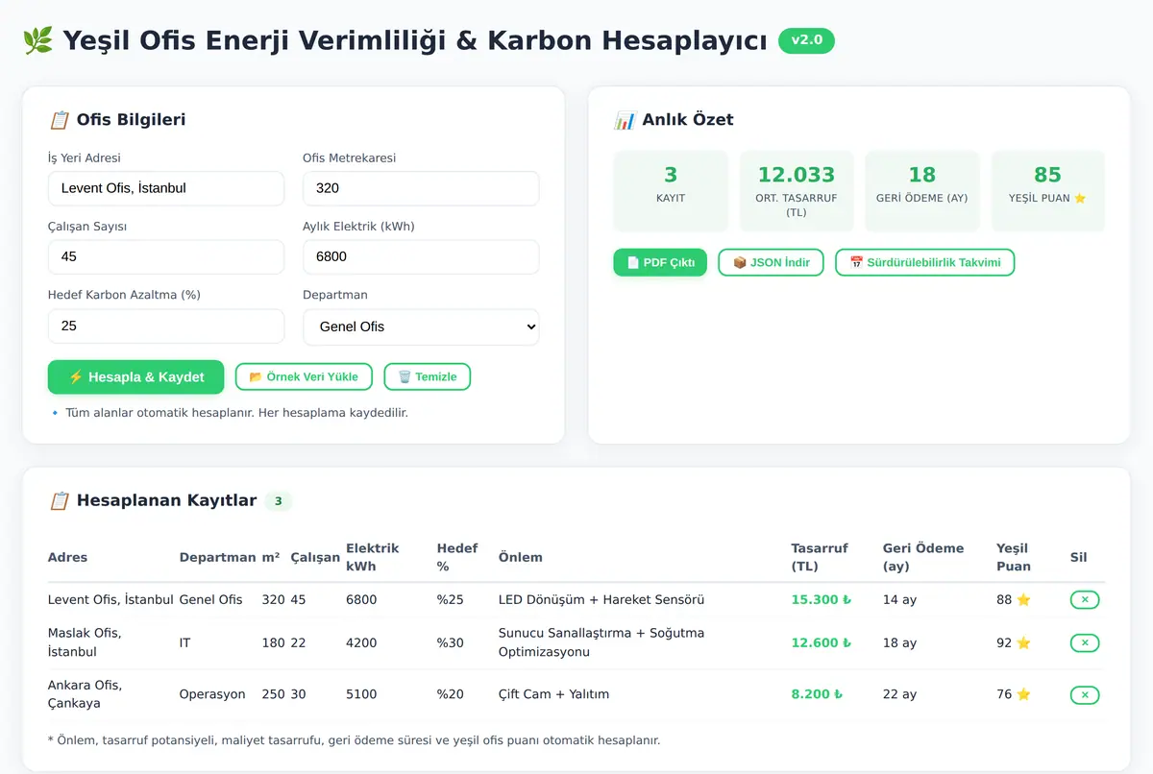Click the ORT. TASARRUF summary card

click(797, 190)
